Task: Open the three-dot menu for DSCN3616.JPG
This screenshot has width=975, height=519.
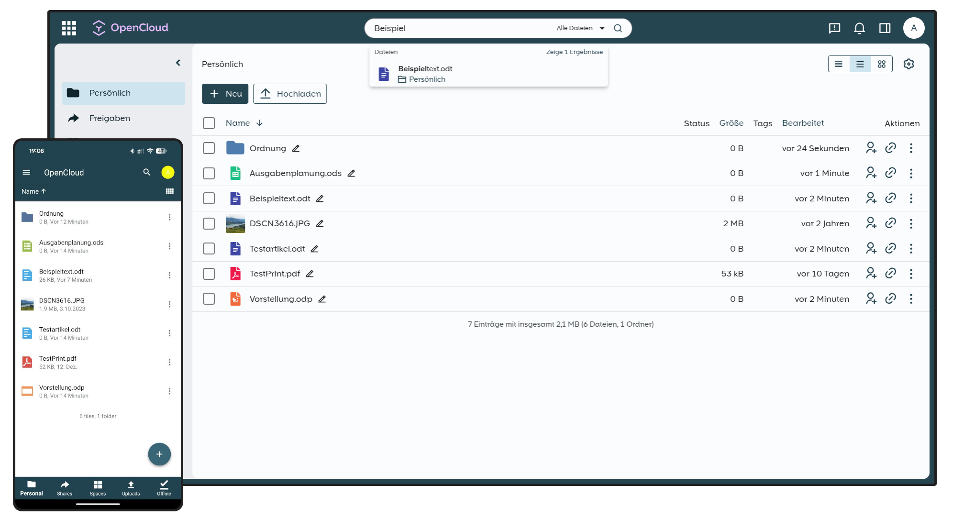Action: (911, 223)
